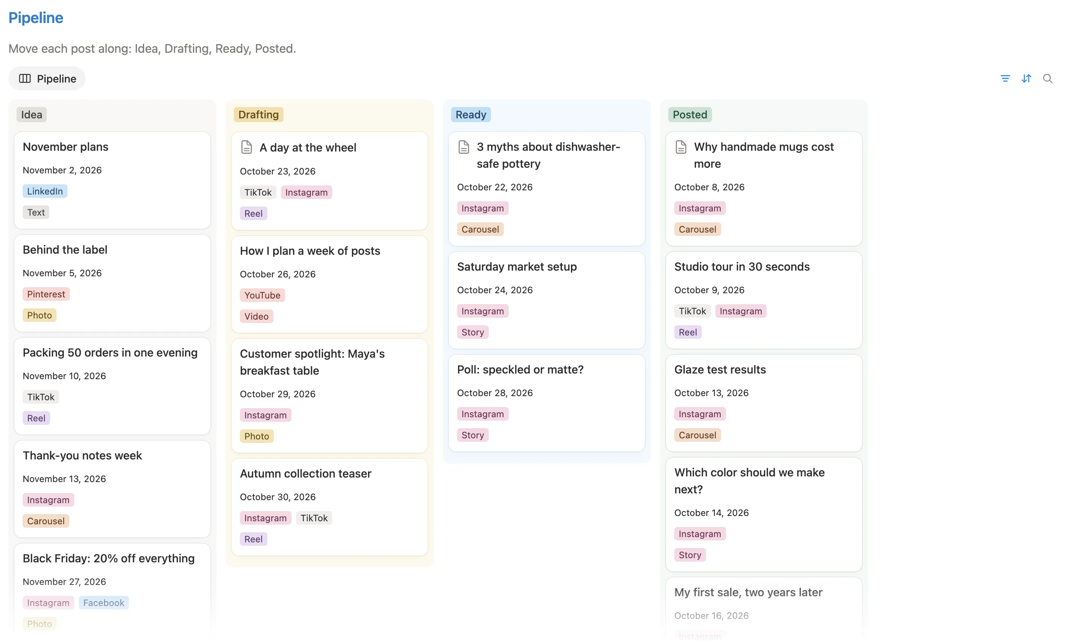Click page icon on Why handmade mugs card
The height and width of the screenshot is (643, 1065).
681,147
